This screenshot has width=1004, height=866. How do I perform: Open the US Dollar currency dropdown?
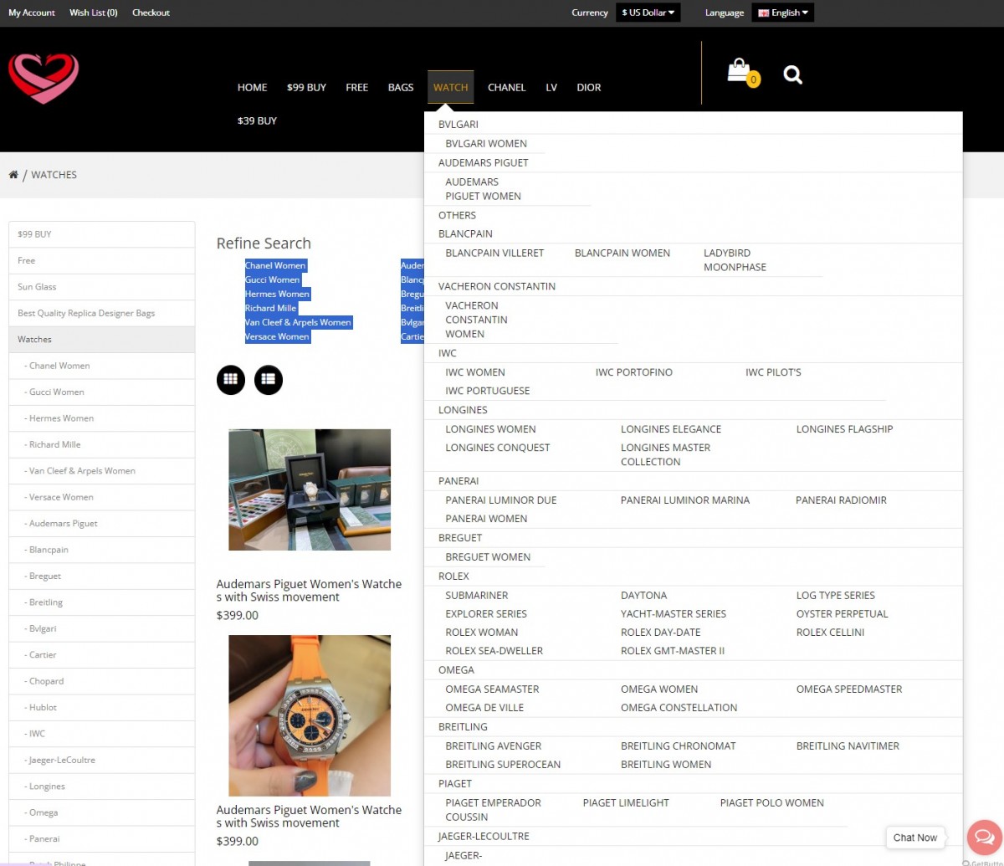point(648,13)
